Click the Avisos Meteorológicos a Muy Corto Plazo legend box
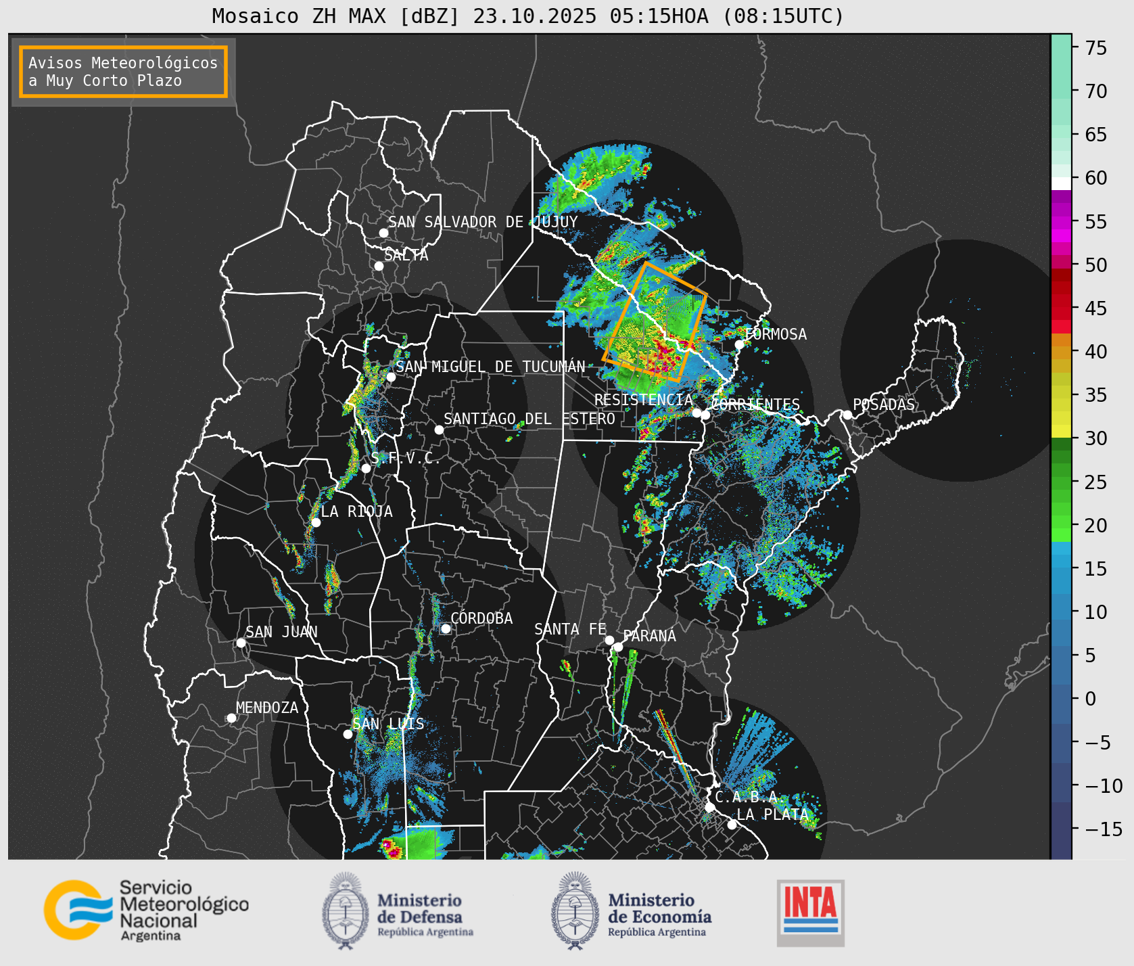 (123, 72)
